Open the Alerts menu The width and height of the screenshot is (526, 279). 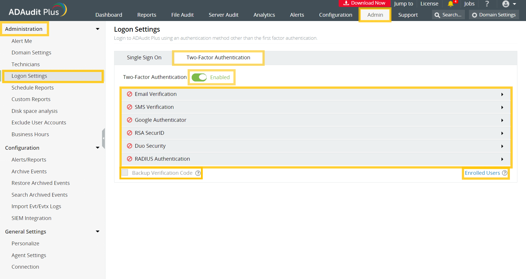297,15
